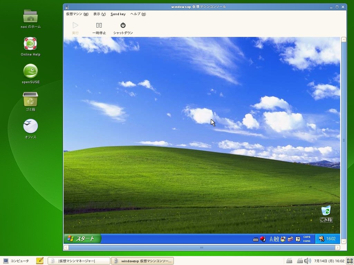Select windowsxp 仮想マシンコンソール taskbar button
The width and height of the screenshot is (354, 265).
click(142, 261)
